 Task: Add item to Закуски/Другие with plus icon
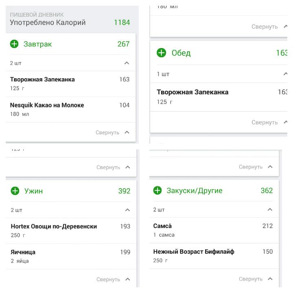click(157, 190)
